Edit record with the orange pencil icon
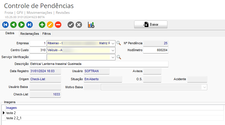Image resolution: width=225 pixels, height=125 pixels. pos(50,25)
